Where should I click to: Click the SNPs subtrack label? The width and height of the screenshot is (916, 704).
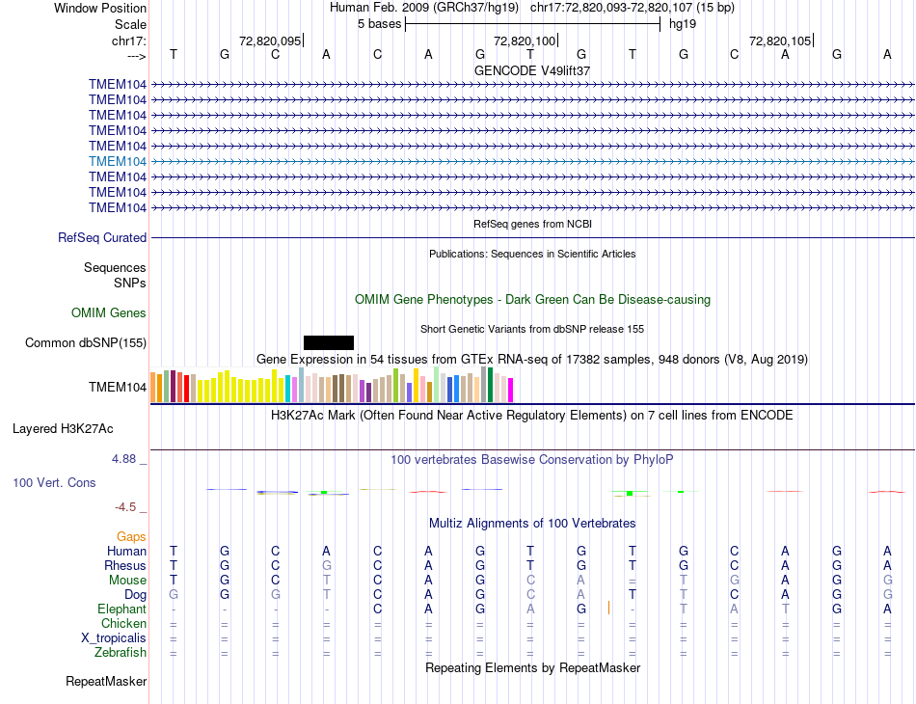point(130,283)
